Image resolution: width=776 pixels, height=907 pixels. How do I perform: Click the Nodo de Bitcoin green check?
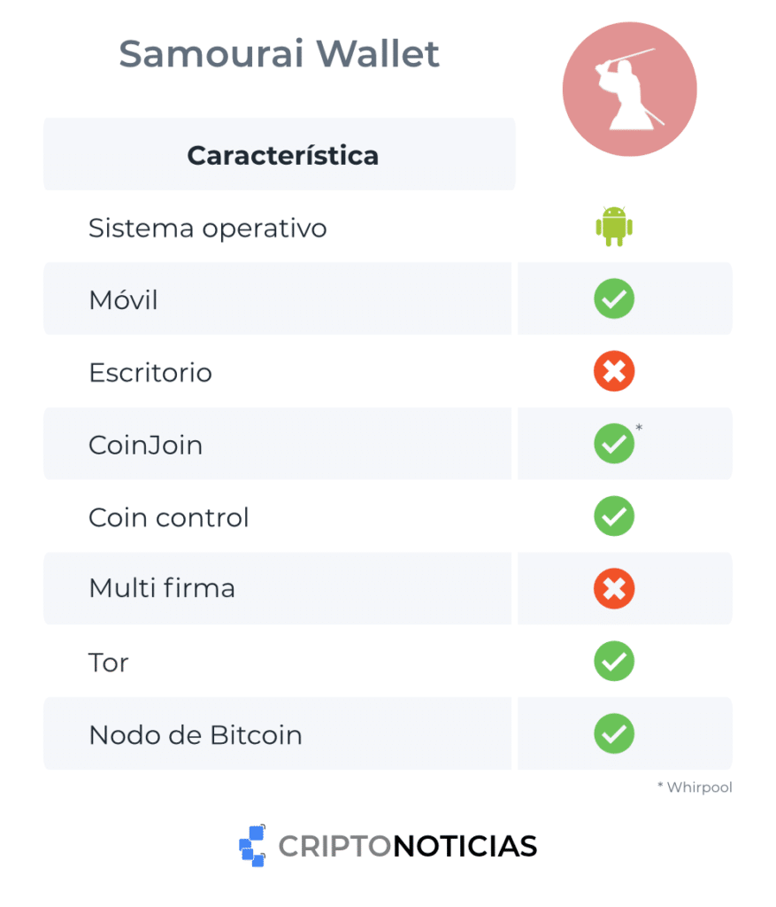click(x=614, y=734)
